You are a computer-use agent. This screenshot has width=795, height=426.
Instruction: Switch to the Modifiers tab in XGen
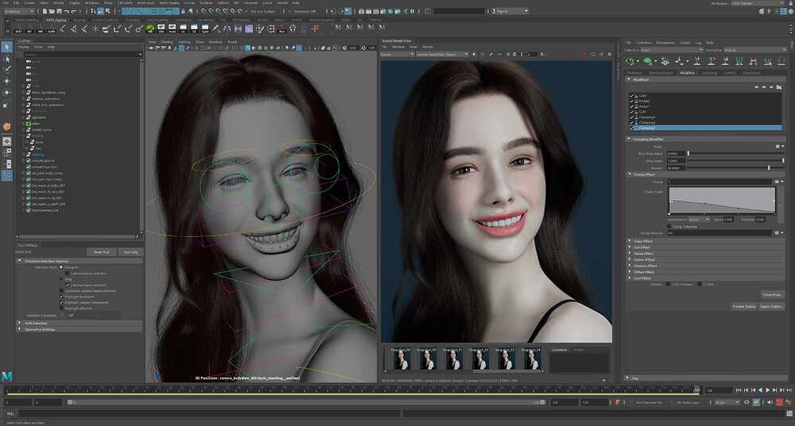click(687, 73)
